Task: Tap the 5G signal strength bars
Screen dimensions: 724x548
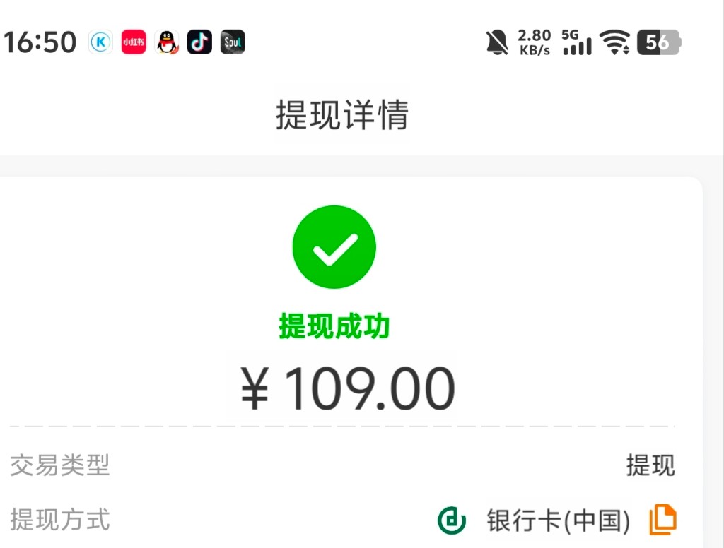Action: click(x=577, y=42)
